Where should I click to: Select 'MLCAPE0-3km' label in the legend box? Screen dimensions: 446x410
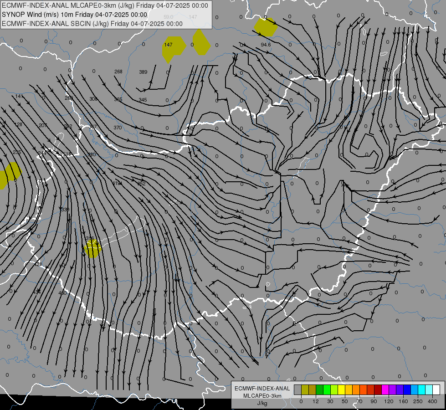tap(262, 396)
